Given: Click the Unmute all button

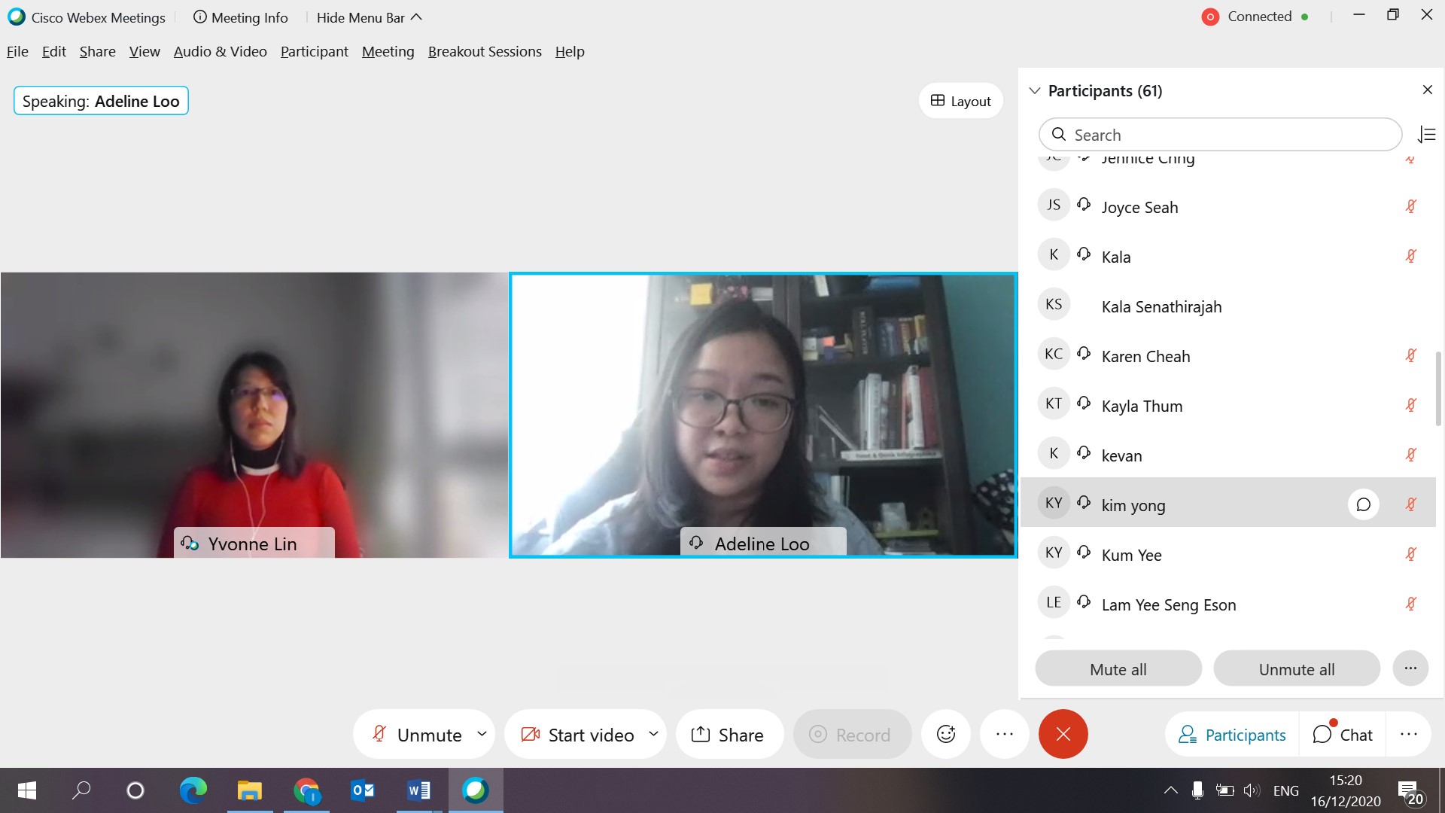Looking at the screenshot, I should (1297, 668).
